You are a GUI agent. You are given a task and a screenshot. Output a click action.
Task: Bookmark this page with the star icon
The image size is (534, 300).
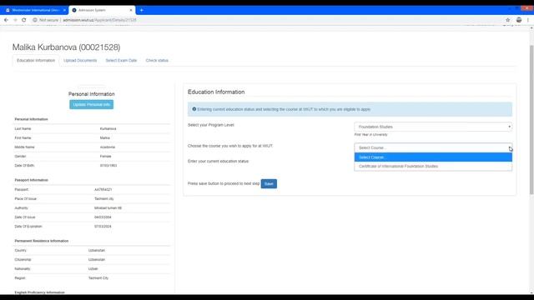tap(508, 20)
